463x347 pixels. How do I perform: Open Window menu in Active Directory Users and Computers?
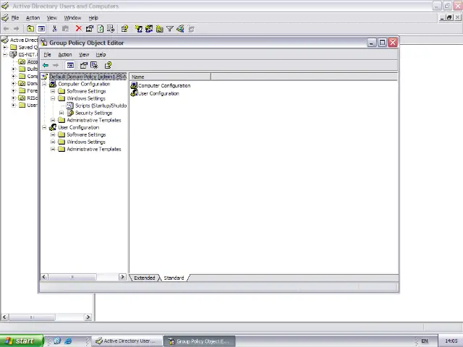[72, 17]
